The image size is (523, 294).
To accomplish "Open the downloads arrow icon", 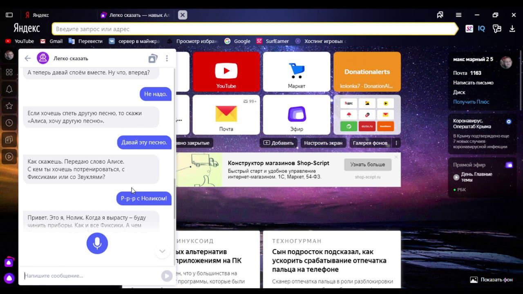I will click(x=512, y=29).
